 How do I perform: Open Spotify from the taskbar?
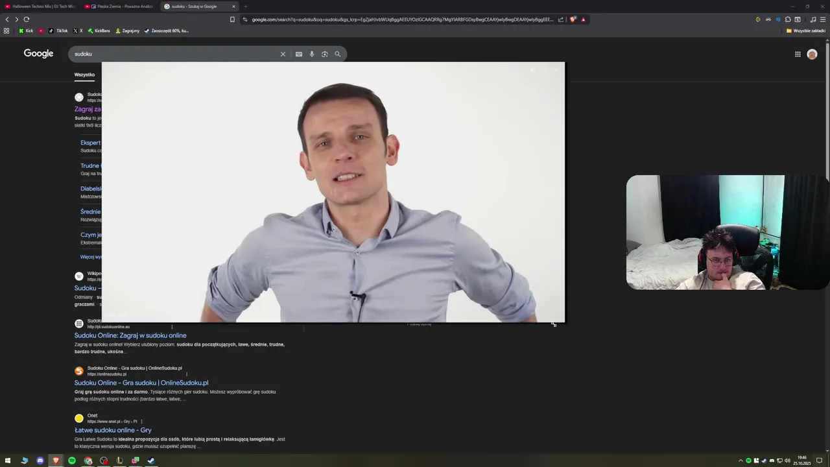point(72,461)
